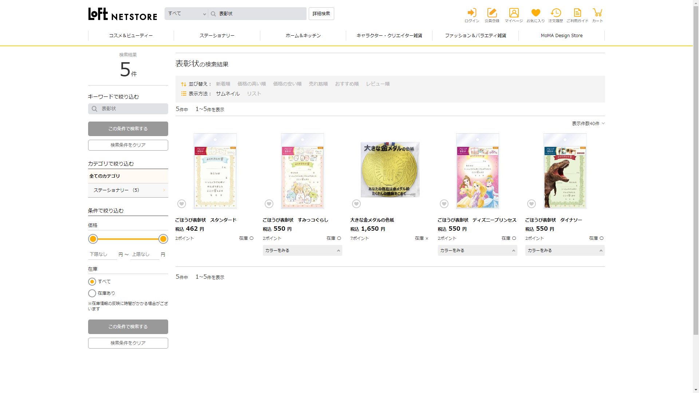Image resolution: width=699 pixels, height=393 pixels.
Task: Click the login icon in the header
Action: 472,13
